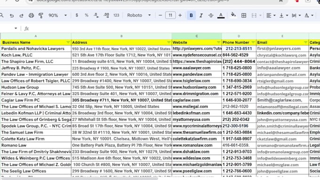Select cell The Seelig Law Offices
320x180 pixels.
click(x=36, y=171)
